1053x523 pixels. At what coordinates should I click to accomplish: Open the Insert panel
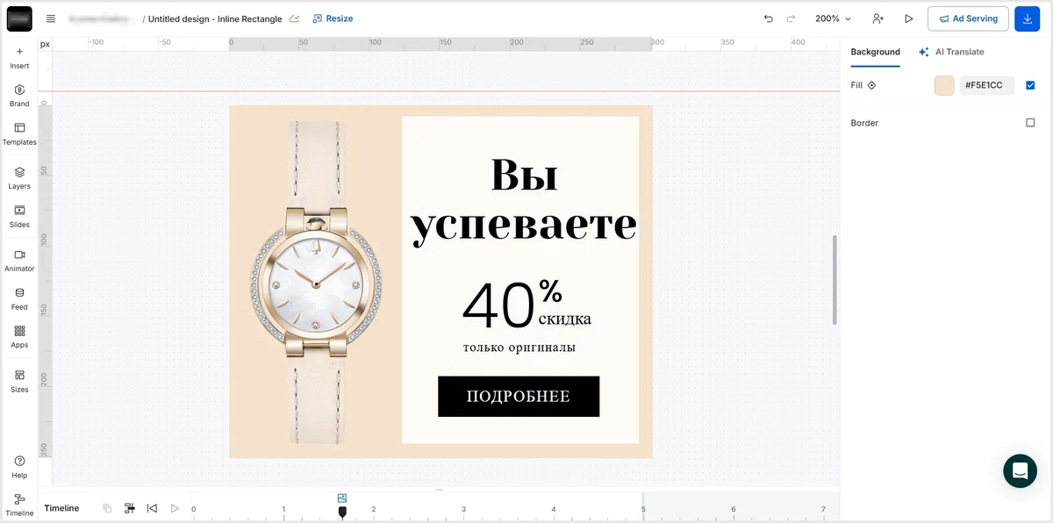(19, 58)
